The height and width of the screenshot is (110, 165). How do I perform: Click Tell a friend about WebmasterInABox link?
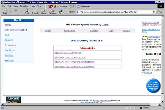pos(152,24)
